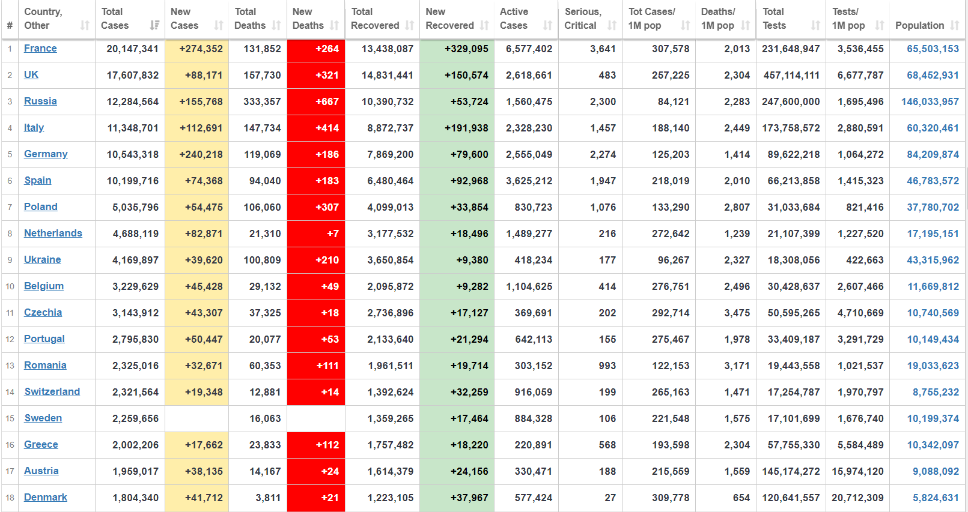Screen dimensions: 968x512
Task: Open the Switzerland country link
Action: (52, 391)
